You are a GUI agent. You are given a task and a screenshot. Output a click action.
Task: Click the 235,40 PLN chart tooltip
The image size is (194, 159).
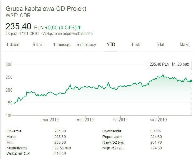pos(169,64)
